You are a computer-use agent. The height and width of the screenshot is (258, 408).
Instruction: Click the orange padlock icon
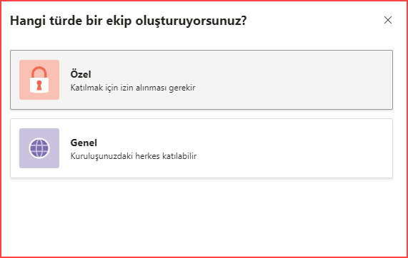[x=39, y=80]
